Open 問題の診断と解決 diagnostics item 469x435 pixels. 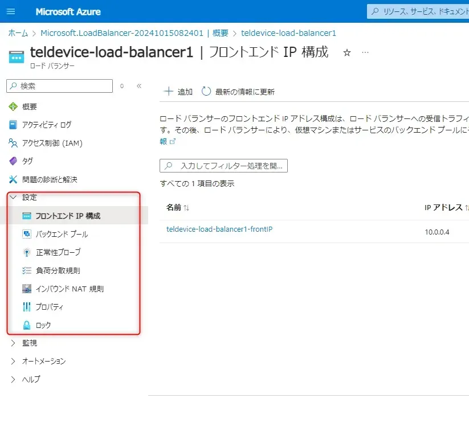point(50,179)
